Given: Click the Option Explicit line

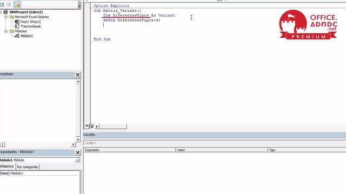Looking at the screenshot, I should coord(111,6).
